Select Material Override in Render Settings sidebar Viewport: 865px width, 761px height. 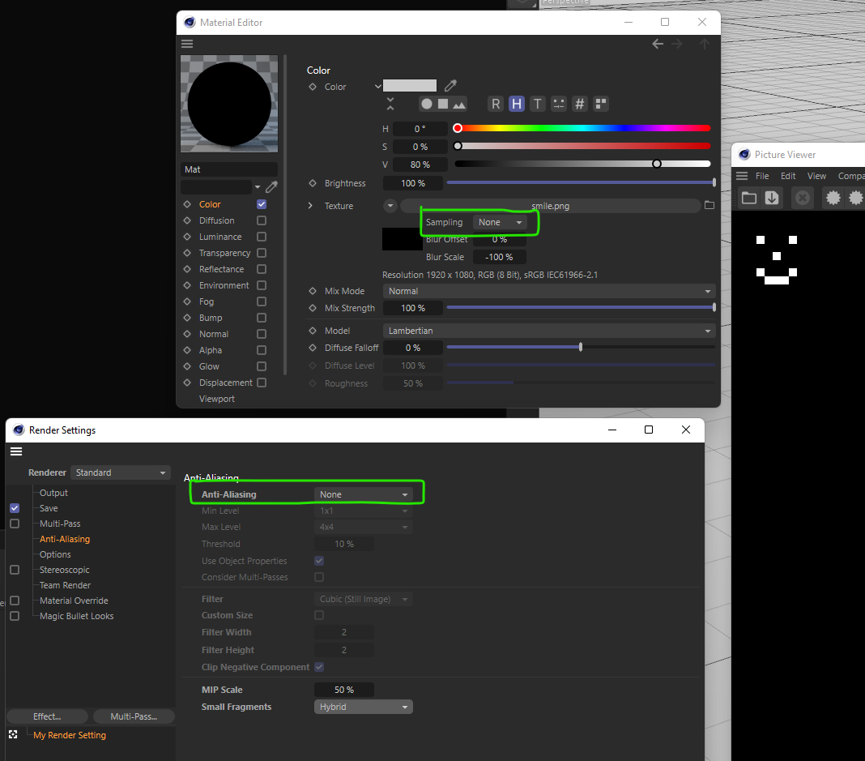tap(73, 600)
